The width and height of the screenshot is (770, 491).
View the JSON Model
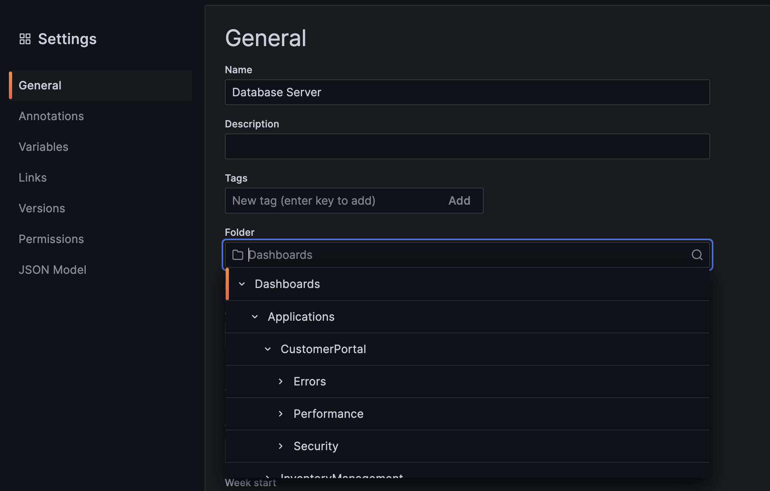53,270
